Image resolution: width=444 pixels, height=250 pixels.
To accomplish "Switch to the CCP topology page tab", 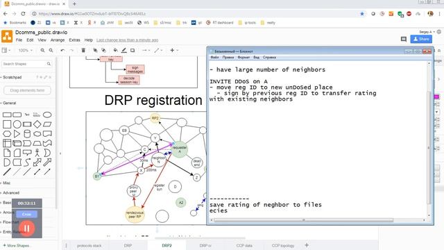I will tap(283, 245).
